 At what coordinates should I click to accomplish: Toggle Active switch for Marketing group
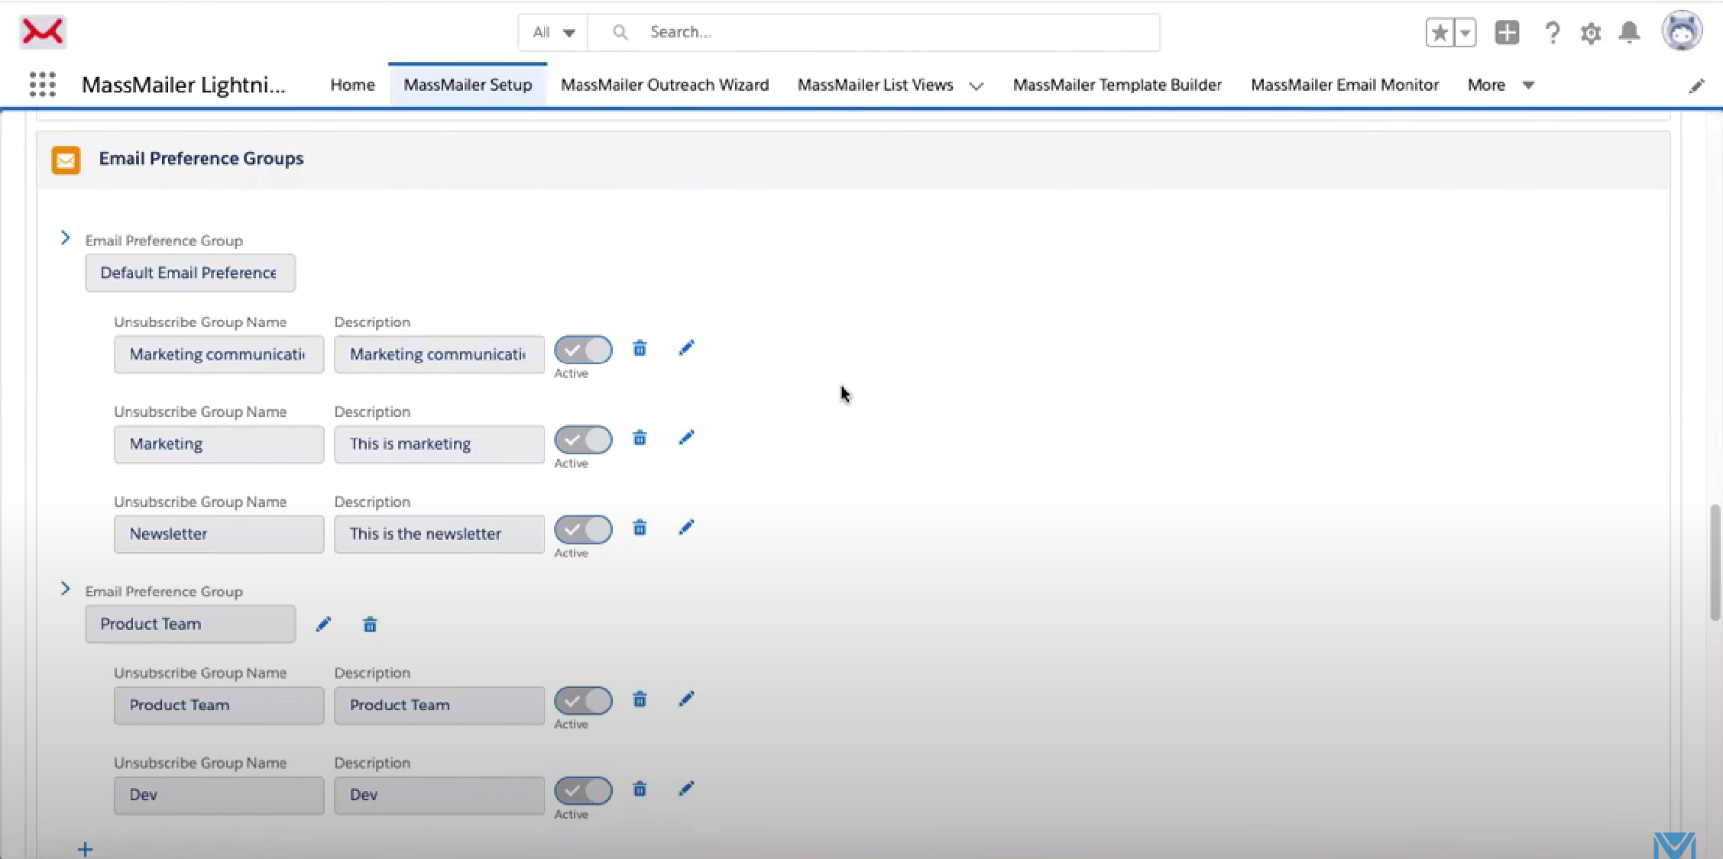point(583,440)
